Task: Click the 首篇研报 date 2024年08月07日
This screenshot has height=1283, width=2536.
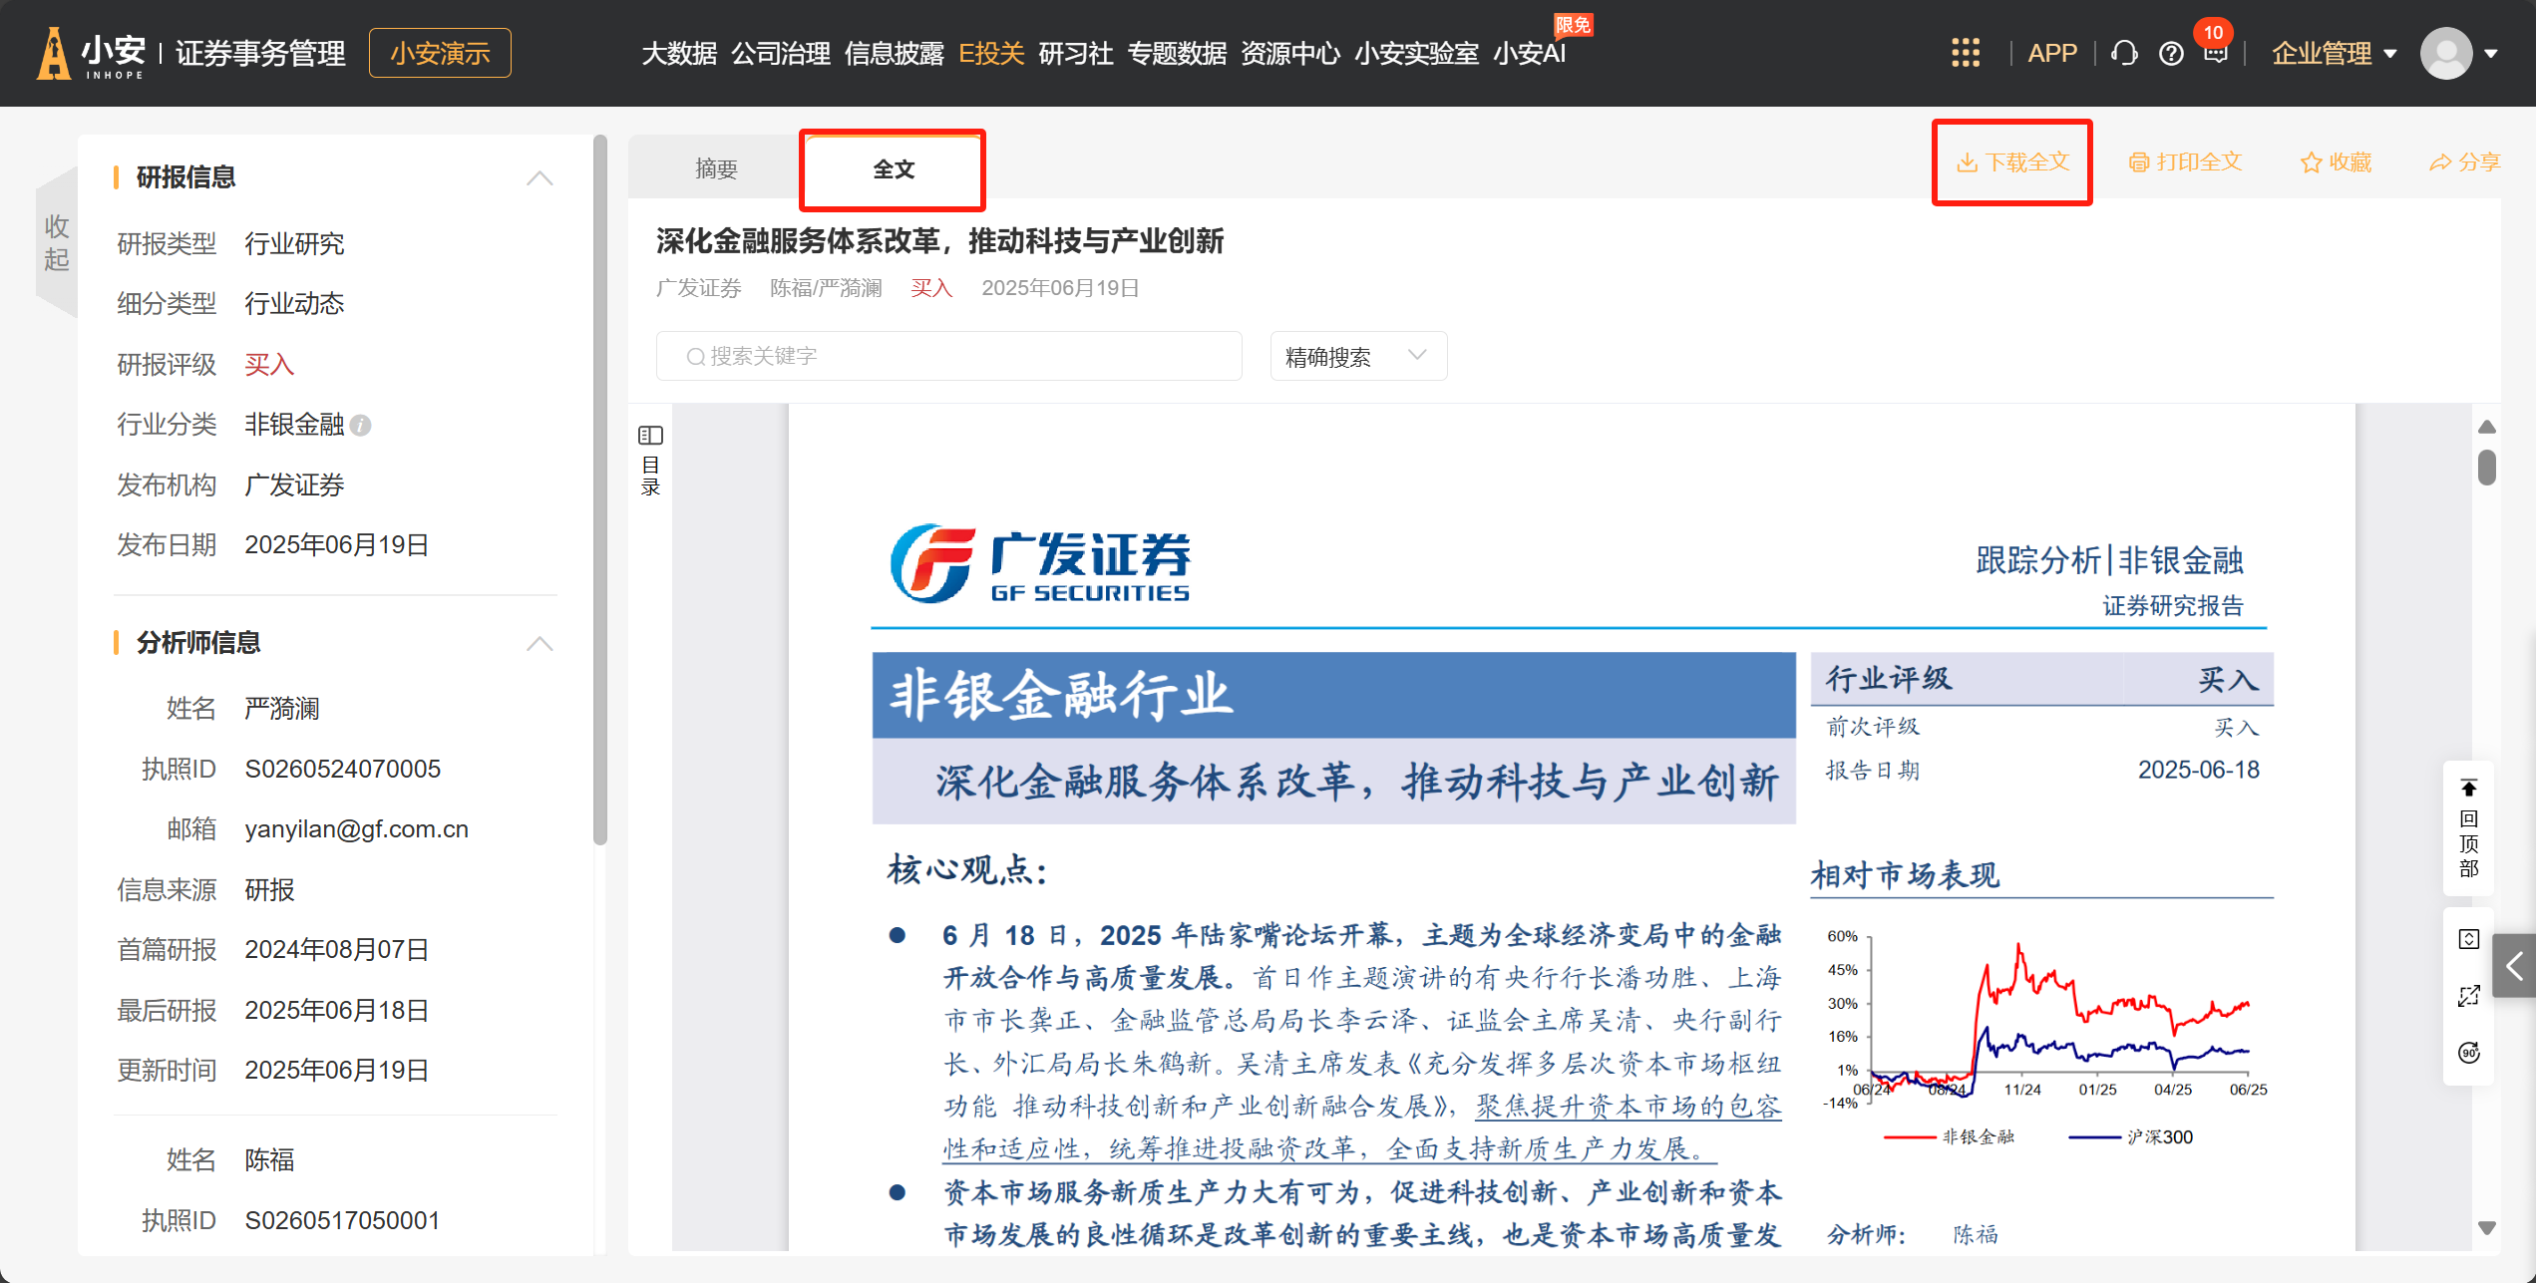Action: pos(336,950)
